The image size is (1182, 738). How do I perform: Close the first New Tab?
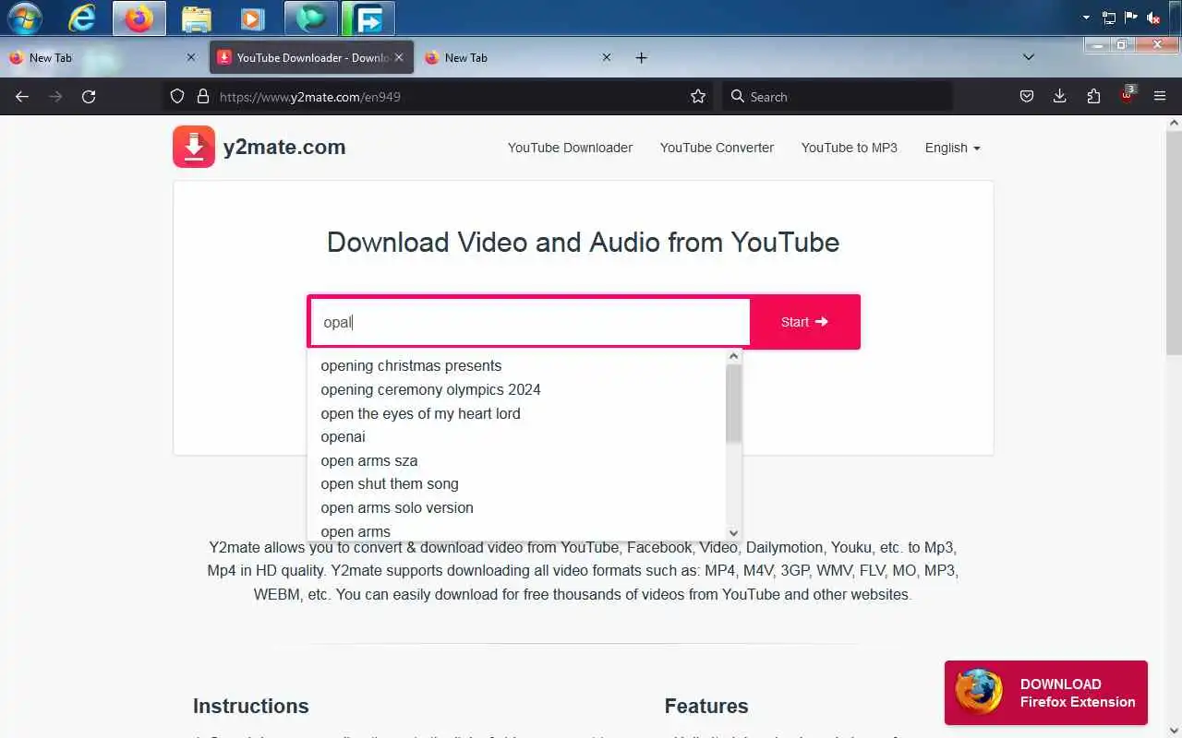(x=191, y=57)
